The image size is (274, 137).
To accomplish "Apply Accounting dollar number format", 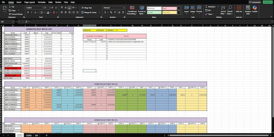I will point(105,12).
